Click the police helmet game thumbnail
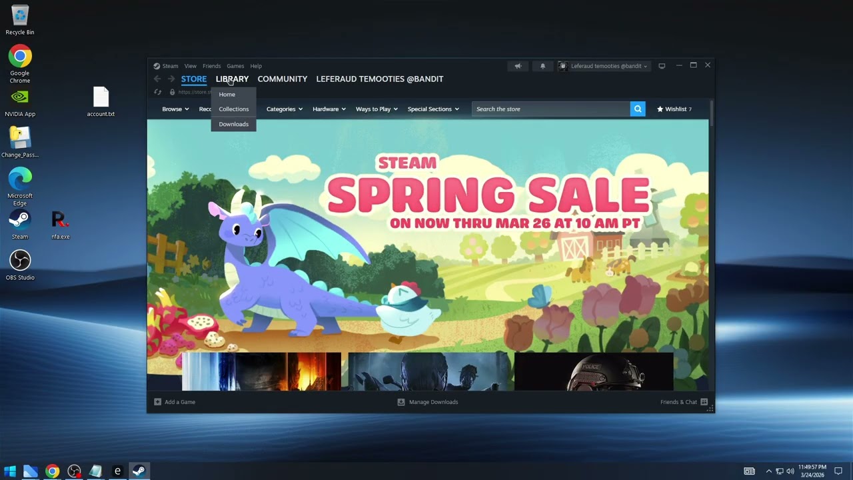The height and width of the screenshot is (480, 853). [x=594, y=371]
